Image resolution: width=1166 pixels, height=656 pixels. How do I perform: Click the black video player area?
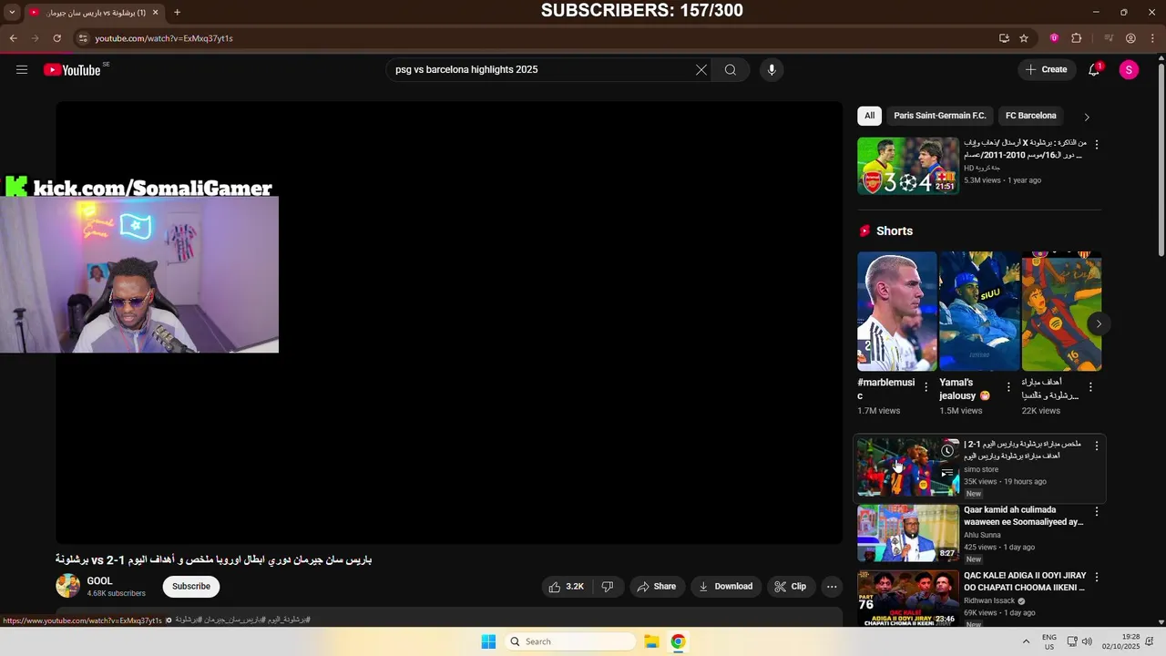click(x=449, y=323)
